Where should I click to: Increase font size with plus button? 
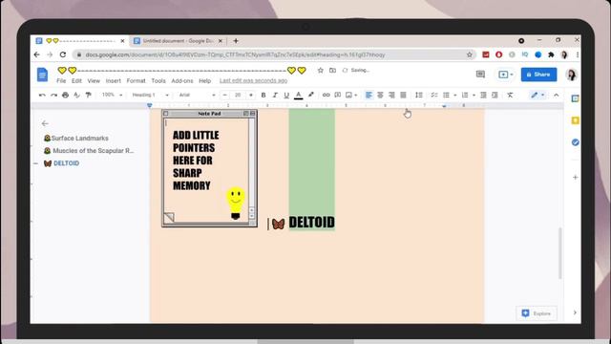pos(250,95)
